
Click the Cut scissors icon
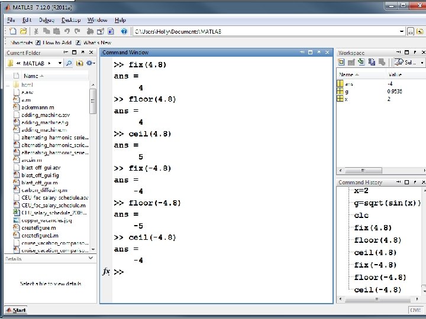click(35, 31)
